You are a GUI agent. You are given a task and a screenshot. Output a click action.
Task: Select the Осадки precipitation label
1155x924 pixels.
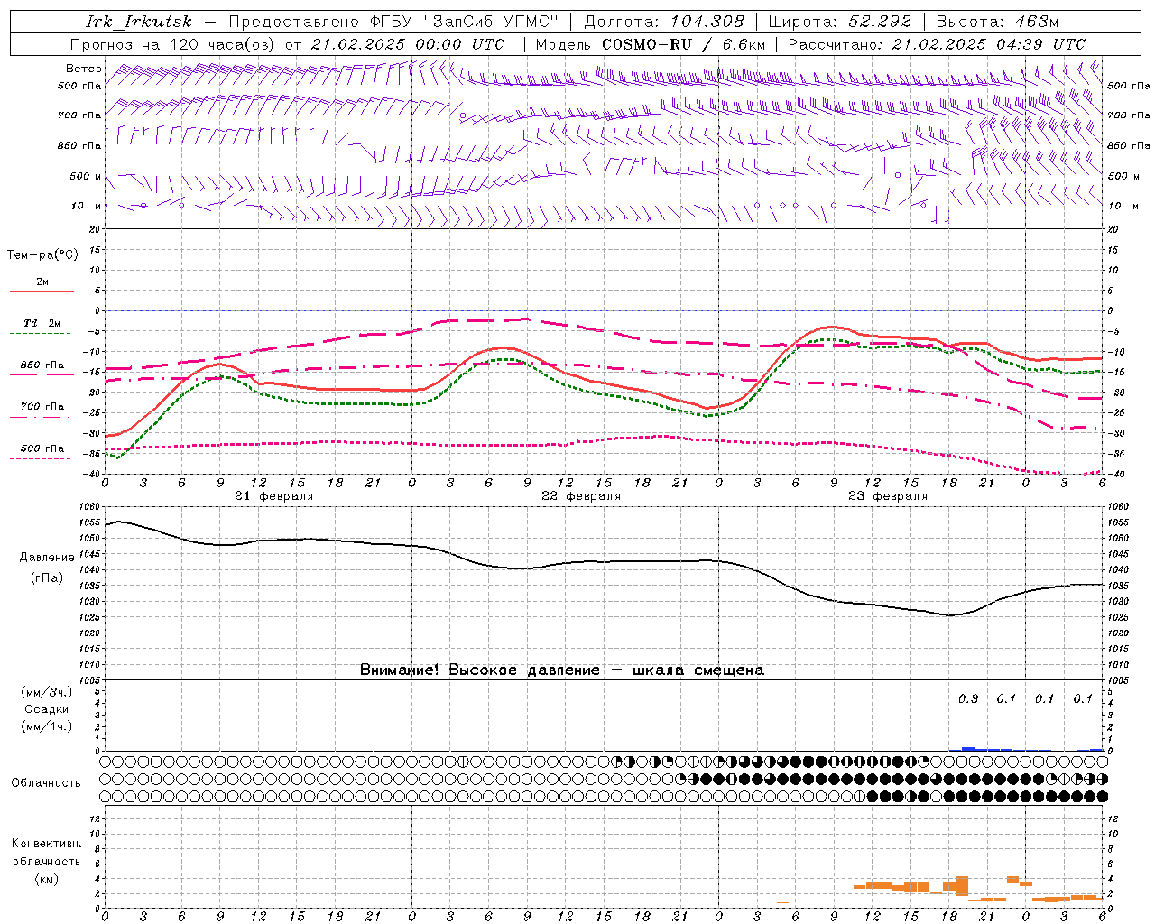[47, 709]
